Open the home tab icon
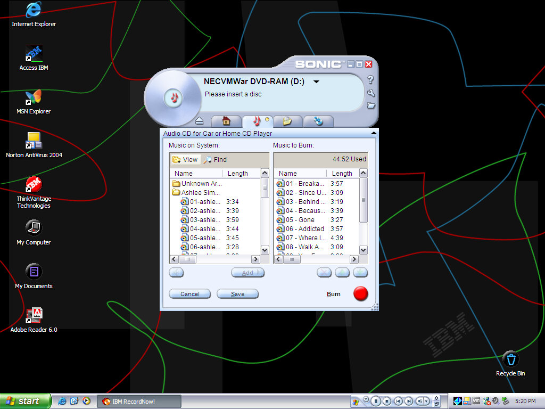 coord(226,121)
